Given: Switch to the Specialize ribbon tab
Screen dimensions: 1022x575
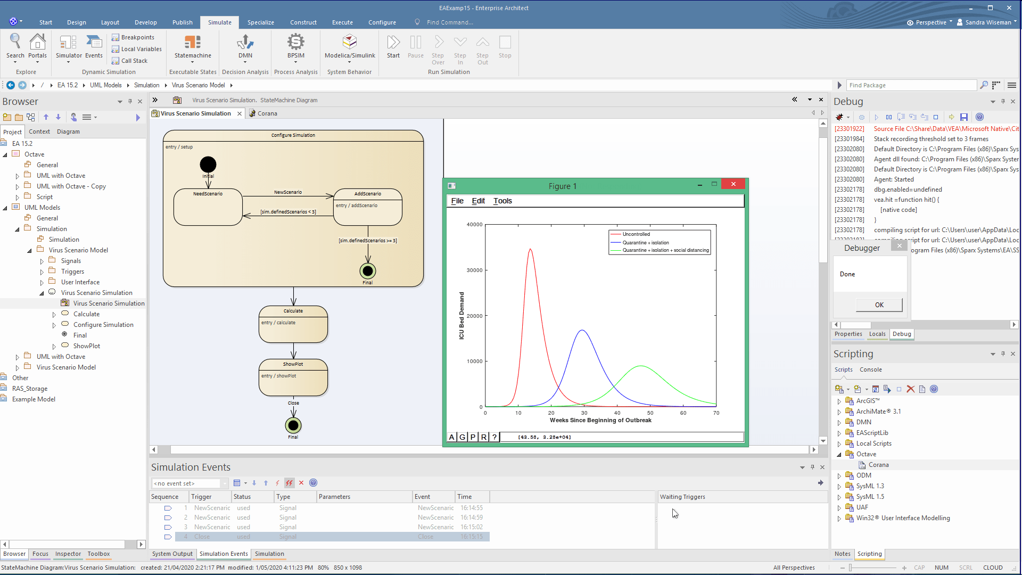Looking at the screenshot, I should [260, 22].
